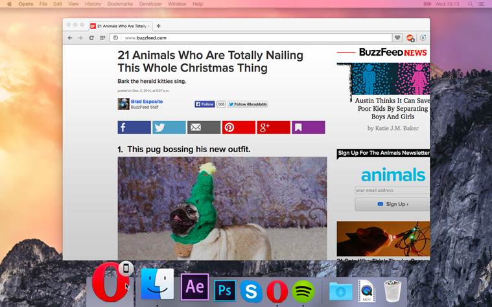Save article with purple bookmark button
The width and height of the screenshot is (492, 307).
[309, 128]
